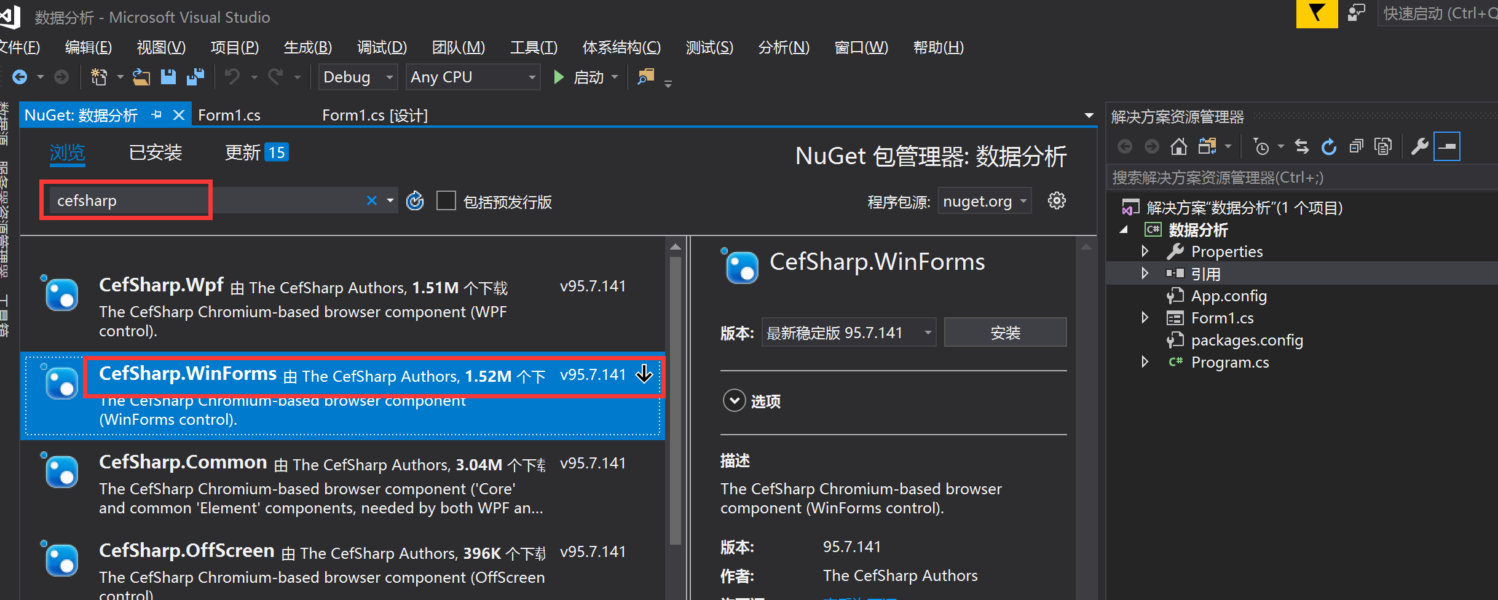Open the 调试(D) menu
The height and width of the screenshot is (600, 1498).
click(x=382, y=47)
